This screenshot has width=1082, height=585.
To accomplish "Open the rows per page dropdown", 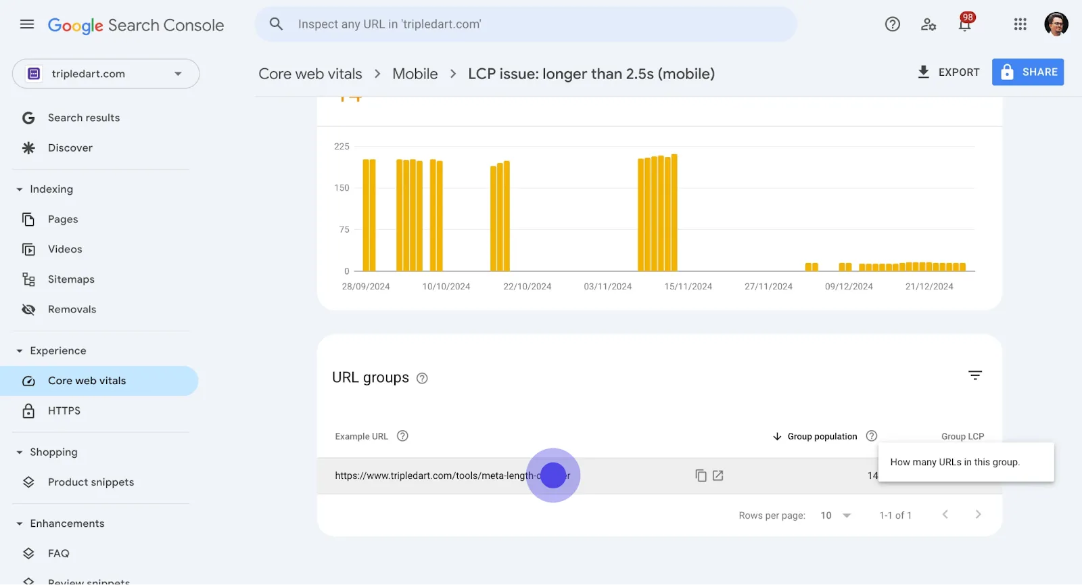I will (x=836, y=516).
